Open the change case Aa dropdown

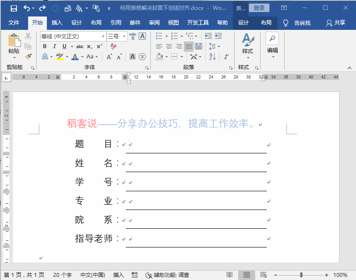(x=92, y=57)
